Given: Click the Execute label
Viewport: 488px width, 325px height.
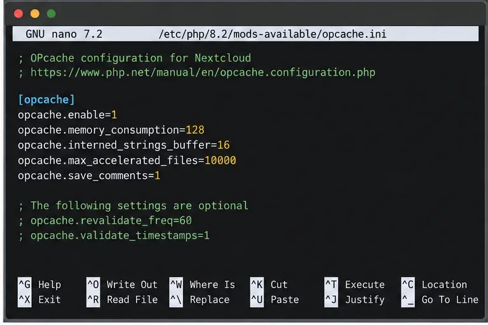Looking at the screenshot, I should pos(365,284).
